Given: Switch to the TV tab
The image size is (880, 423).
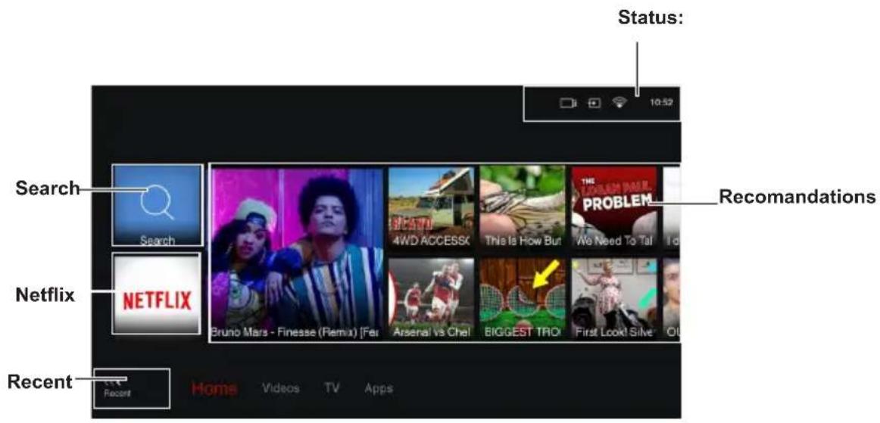Looking at the screenshot, I should click(332, 388).
